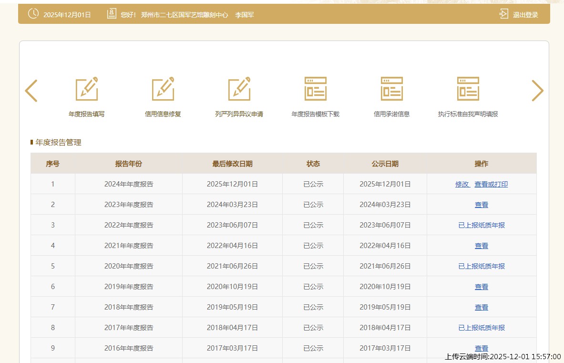
Task: View the 2023年年度报告 via 查看
Action: click(x=482, y=205)
